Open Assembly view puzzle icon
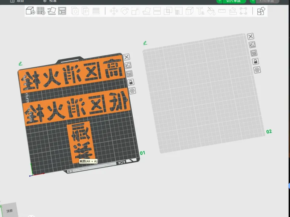Viewport: 290px width, 217px height. (261, 11)
